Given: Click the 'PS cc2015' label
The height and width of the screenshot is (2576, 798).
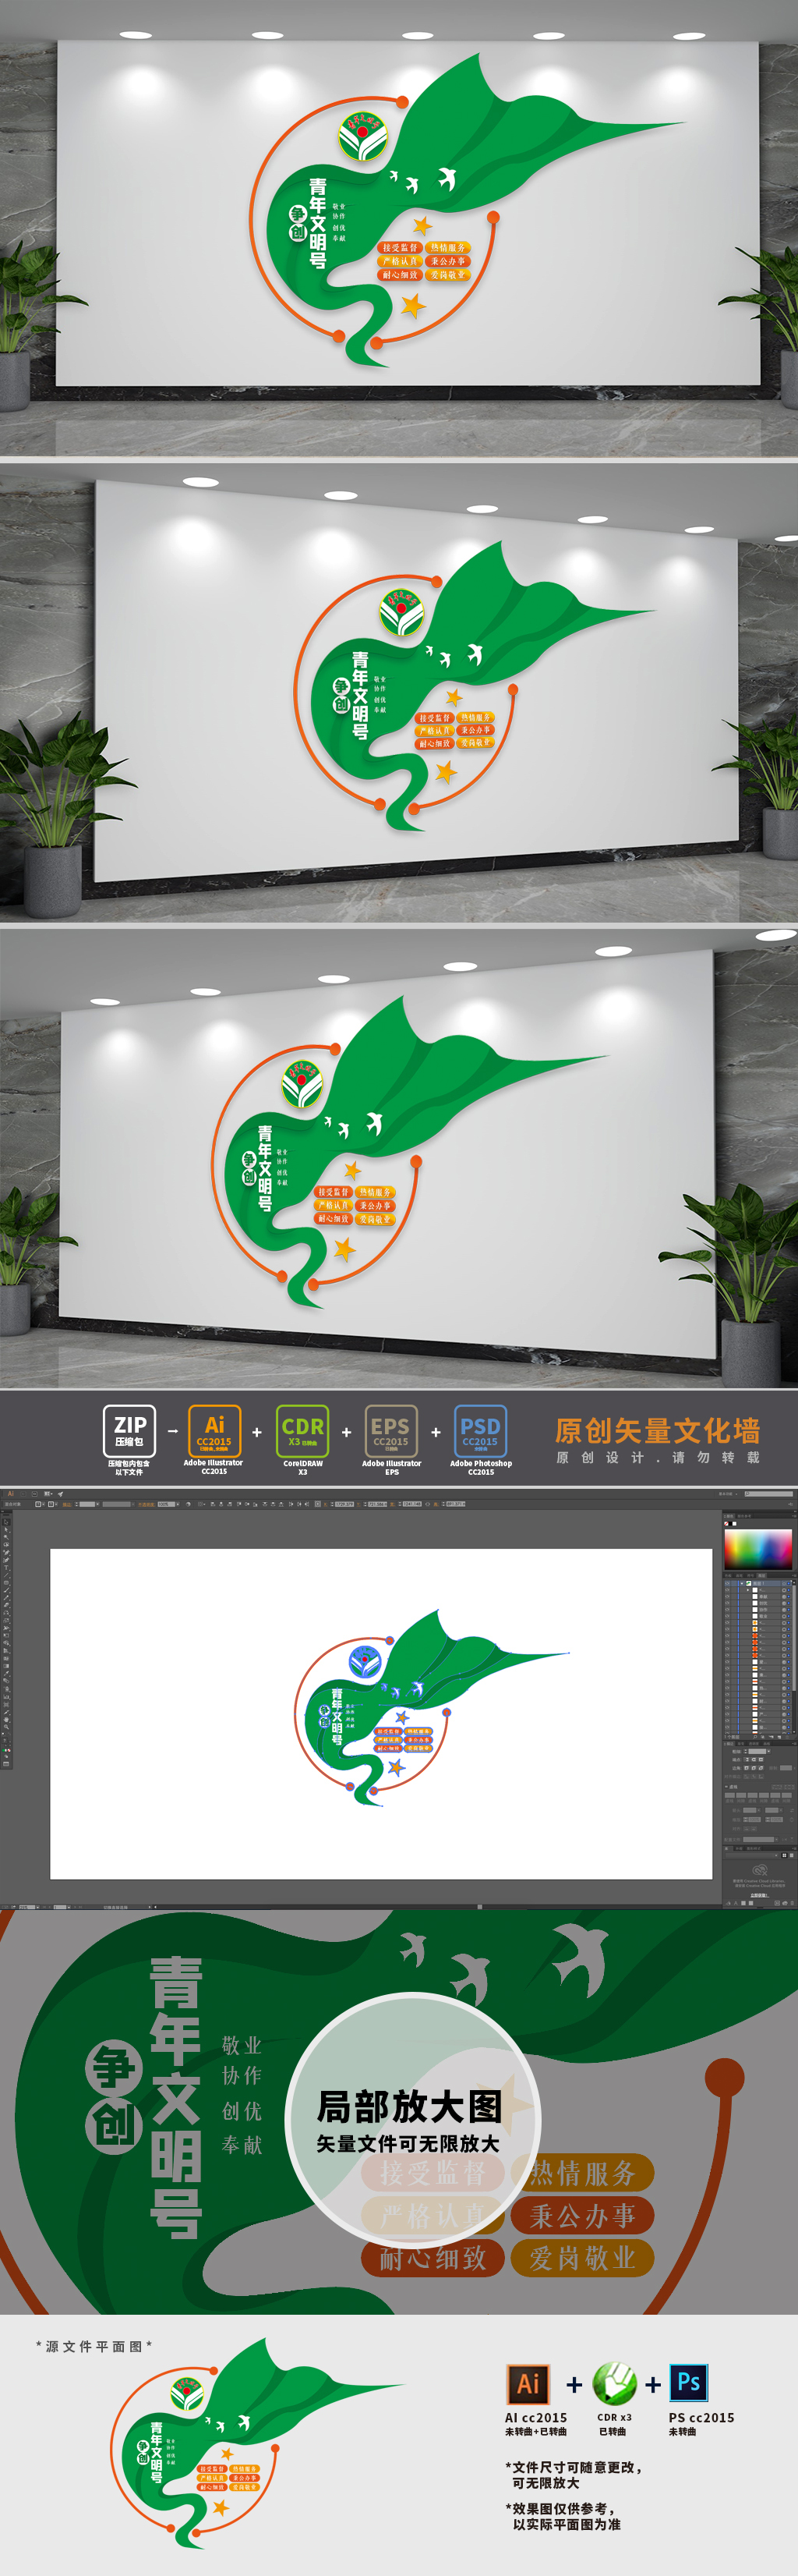Looking at the screenshot, I should coord(701,2418).
